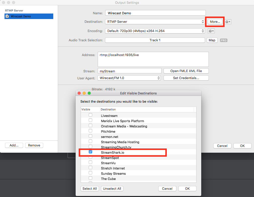Click the More... destinations button
This screenshot has height=197, width=254.
[215, 22]
